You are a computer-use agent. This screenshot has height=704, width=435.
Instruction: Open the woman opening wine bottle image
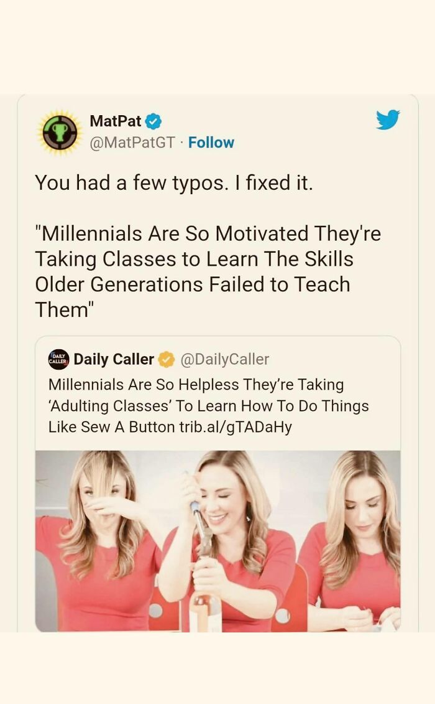pyautogui.click(x=229, y=541)
